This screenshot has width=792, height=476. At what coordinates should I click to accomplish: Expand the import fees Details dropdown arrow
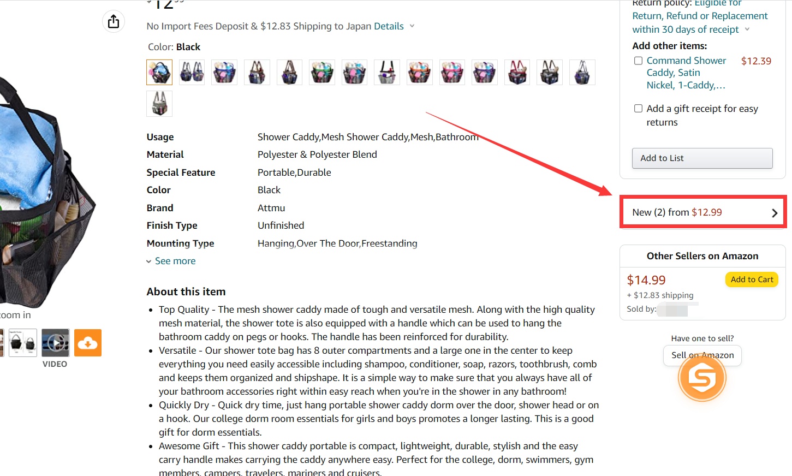412,26
